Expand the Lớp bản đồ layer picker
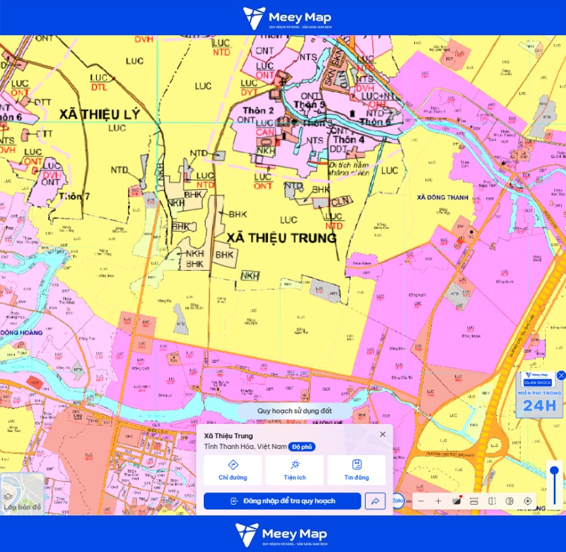This screenshot has width=566, height=552. (x=22, y=493)
